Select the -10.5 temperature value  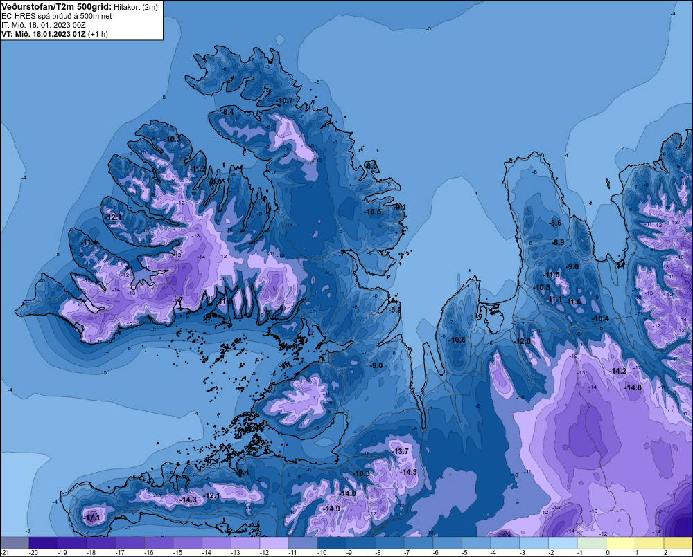coord(373,212)
